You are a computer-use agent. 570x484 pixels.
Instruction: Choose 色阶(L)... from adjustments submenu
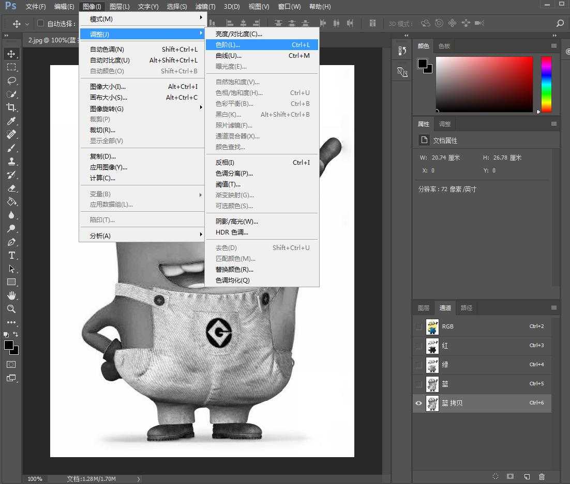[x=262, y=44]
